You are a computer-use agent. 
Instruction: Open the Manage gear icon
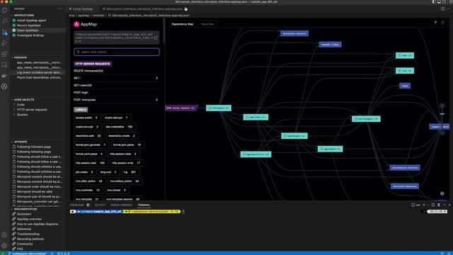coord(4,246)
